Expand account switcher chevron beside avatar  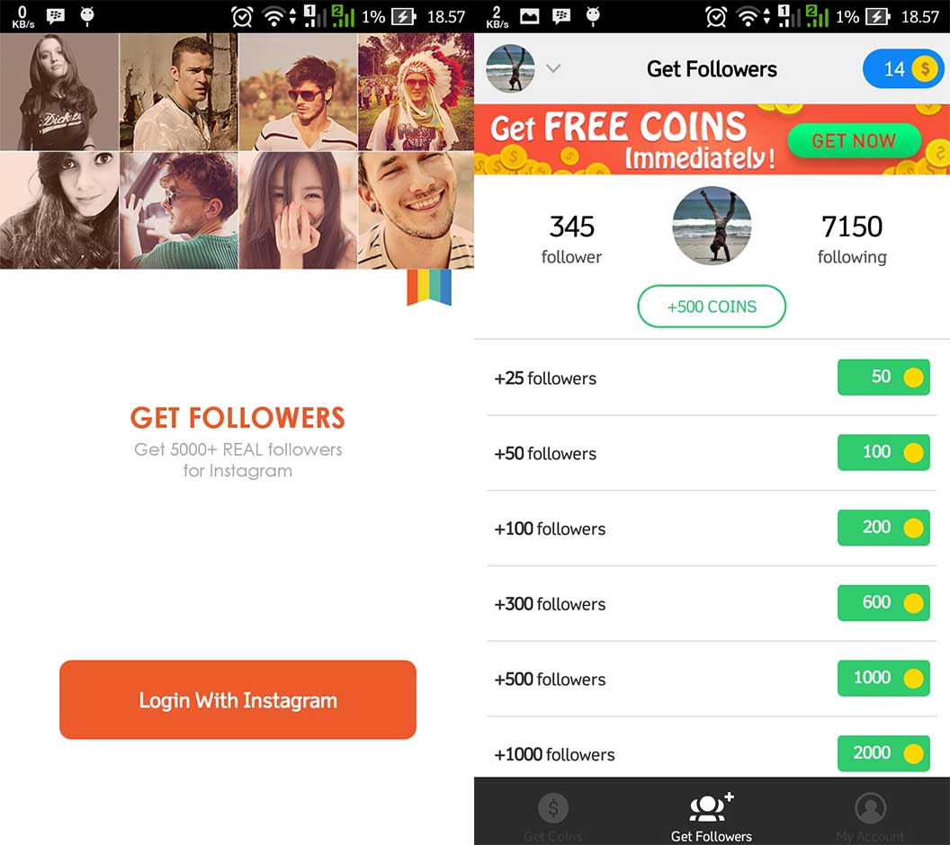(x=552, y=68)
